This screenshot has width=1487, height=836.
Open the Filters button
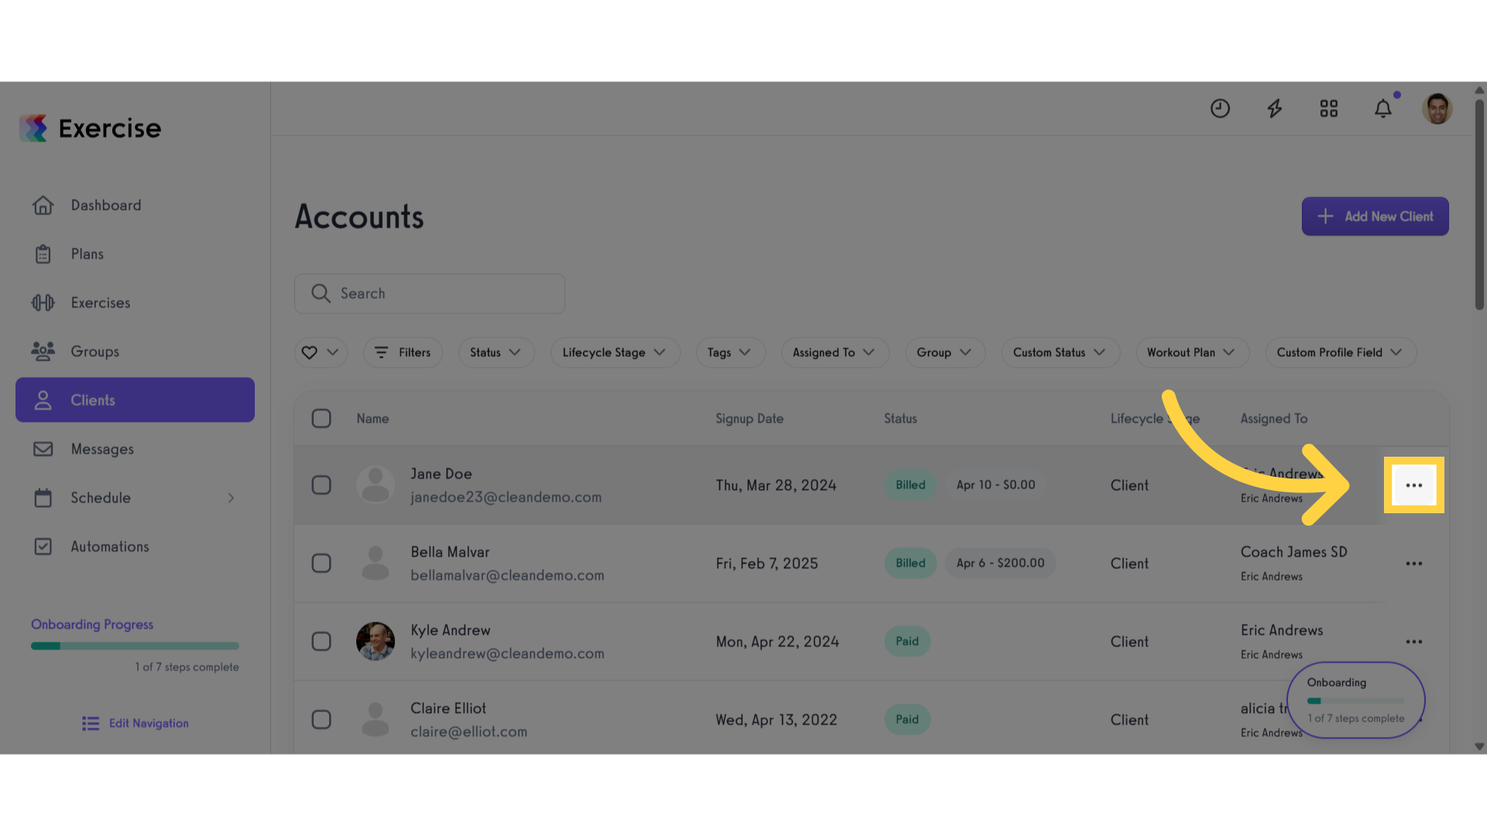pyautogui.click(x=403, y=352)
